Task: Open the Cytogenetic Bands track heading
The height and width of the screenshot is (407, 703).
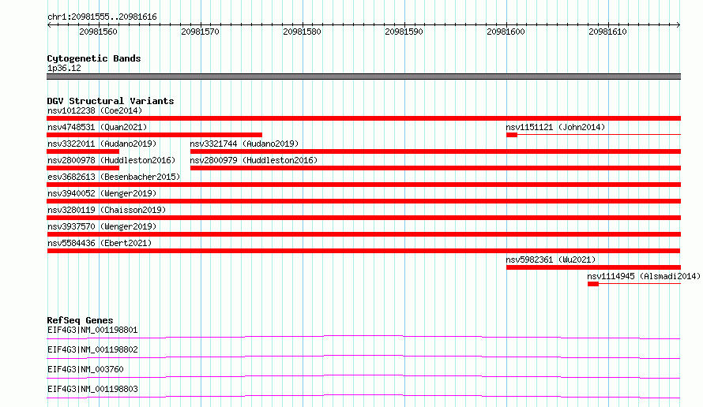Action: (94, 58)
